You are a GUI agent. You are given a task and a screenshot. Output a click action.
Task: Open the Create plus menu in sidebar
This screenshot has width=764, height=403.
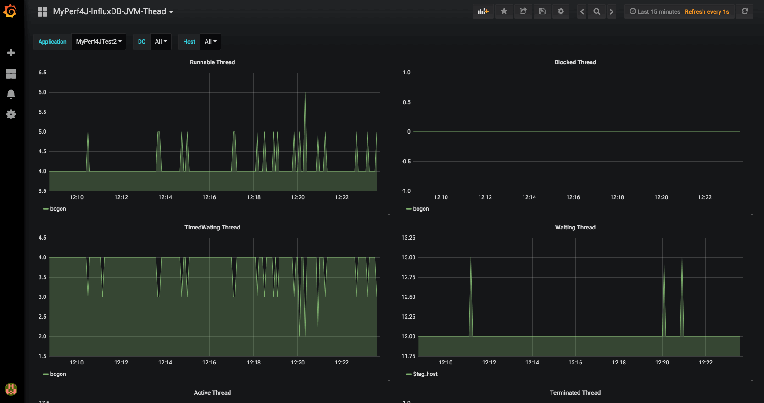[x=11, y=53]
